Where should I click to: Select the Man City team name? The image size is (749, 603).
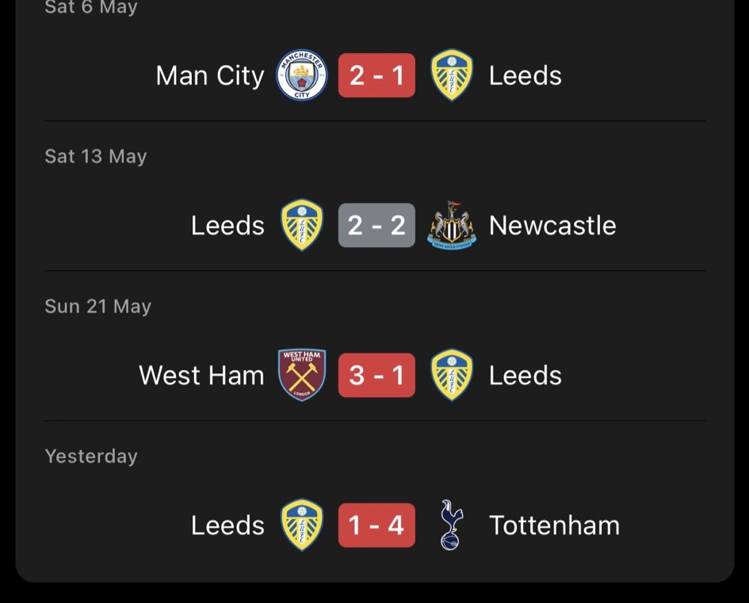coord(210,76)
